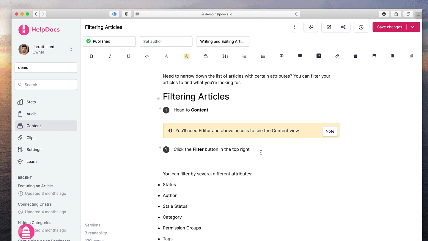
Task: Click the H1 marker beside the heading
Action: click(x=158, y=98)
